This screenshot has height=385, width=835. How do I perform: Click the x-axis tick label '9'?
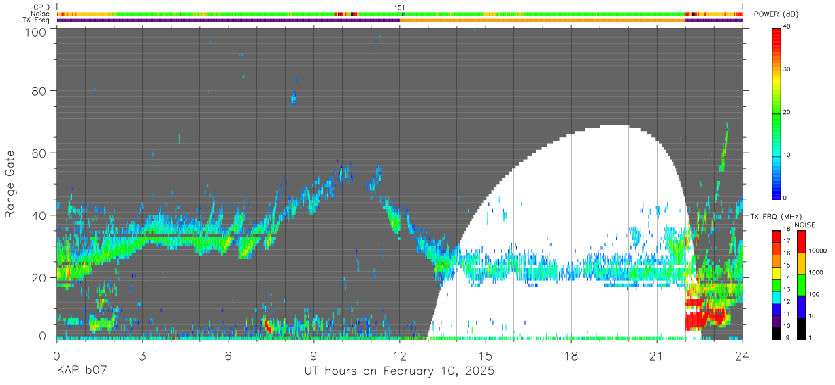(x=313, y=355)
